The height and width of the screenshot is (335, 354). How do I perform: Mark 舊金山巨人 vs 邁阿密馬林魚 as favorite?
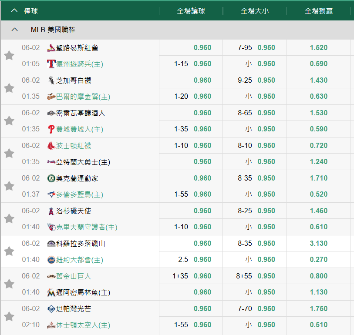[x=9, y=284]
